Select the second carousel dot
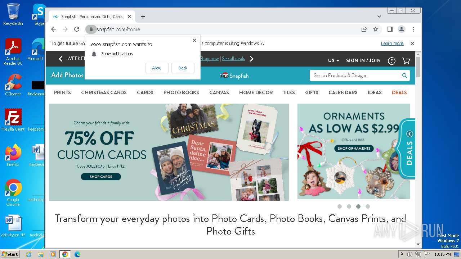461x259 pixels. [x=349, y=206]
